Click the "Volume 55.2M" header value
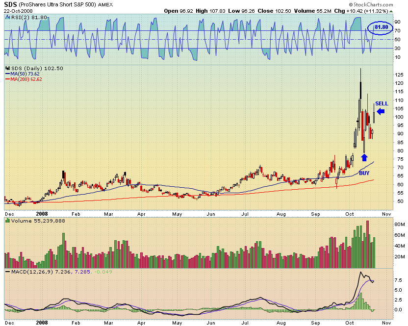Screen dimensions: 408x326 pos(313,11)
